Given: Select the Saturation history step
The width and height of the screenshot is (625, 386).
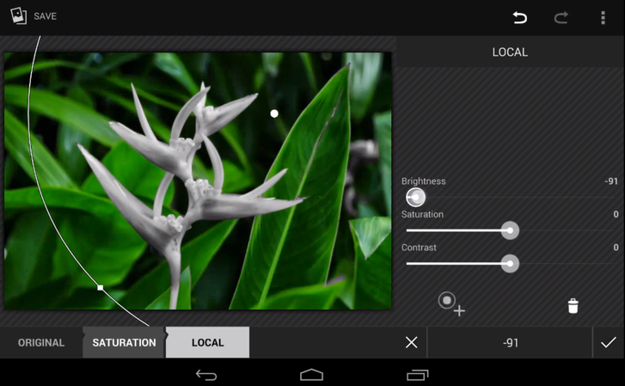Looking at the screenshot, I should (x=124, y=342).
